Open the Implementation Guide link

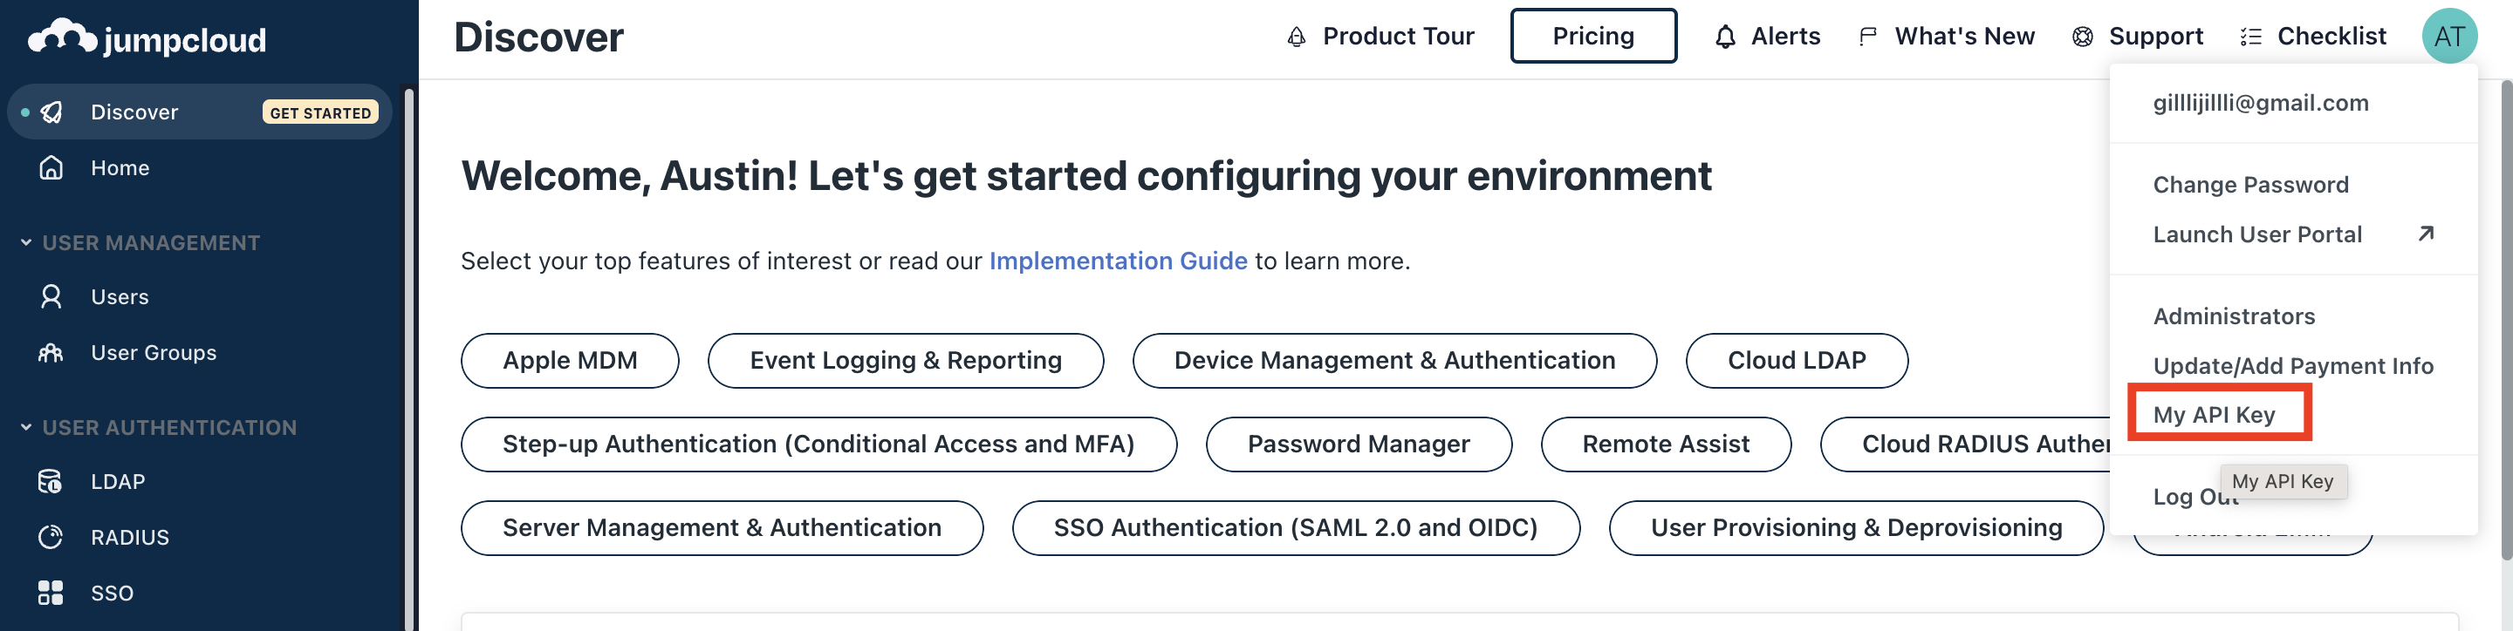click(1118, 261)
